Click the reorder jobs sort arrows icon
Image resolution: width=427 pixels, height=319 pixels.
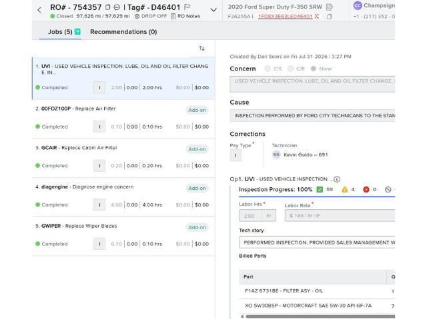[x=201, y=49]
